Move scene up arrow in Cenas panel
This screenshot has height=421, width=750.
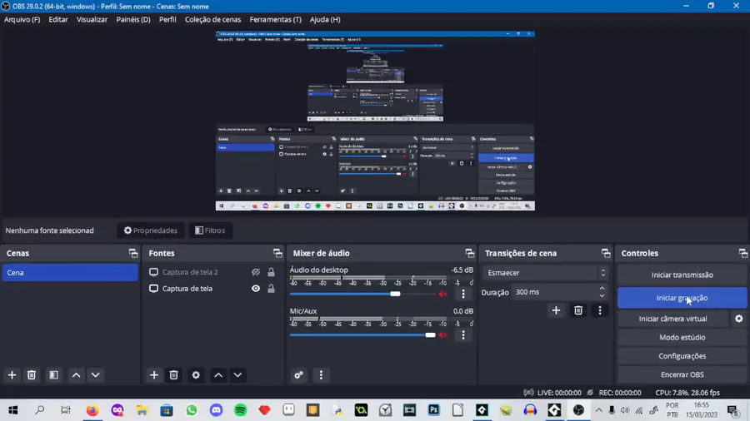(76, 375)
